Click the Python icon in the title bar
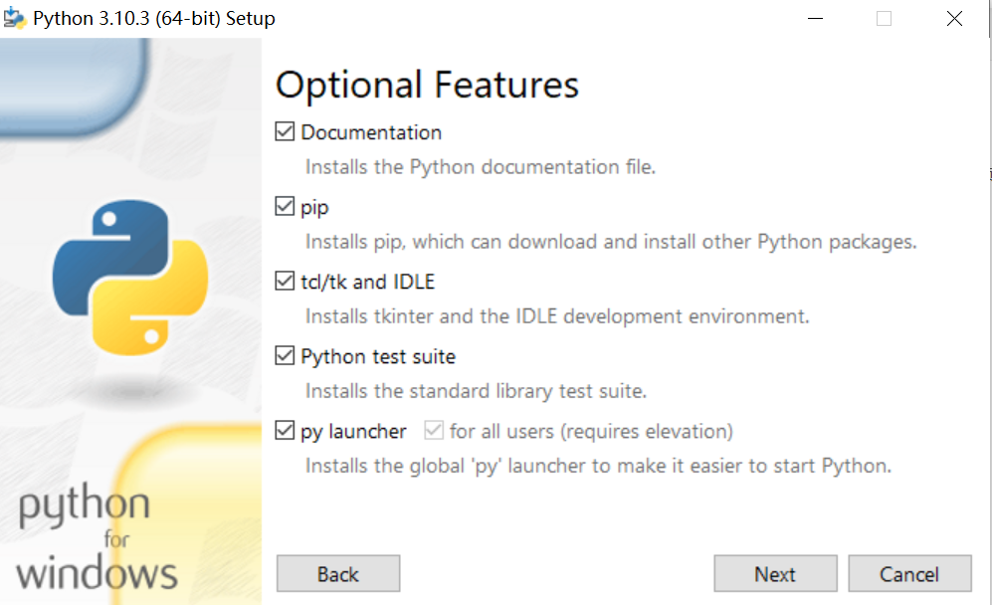 (x=15, y=17)
